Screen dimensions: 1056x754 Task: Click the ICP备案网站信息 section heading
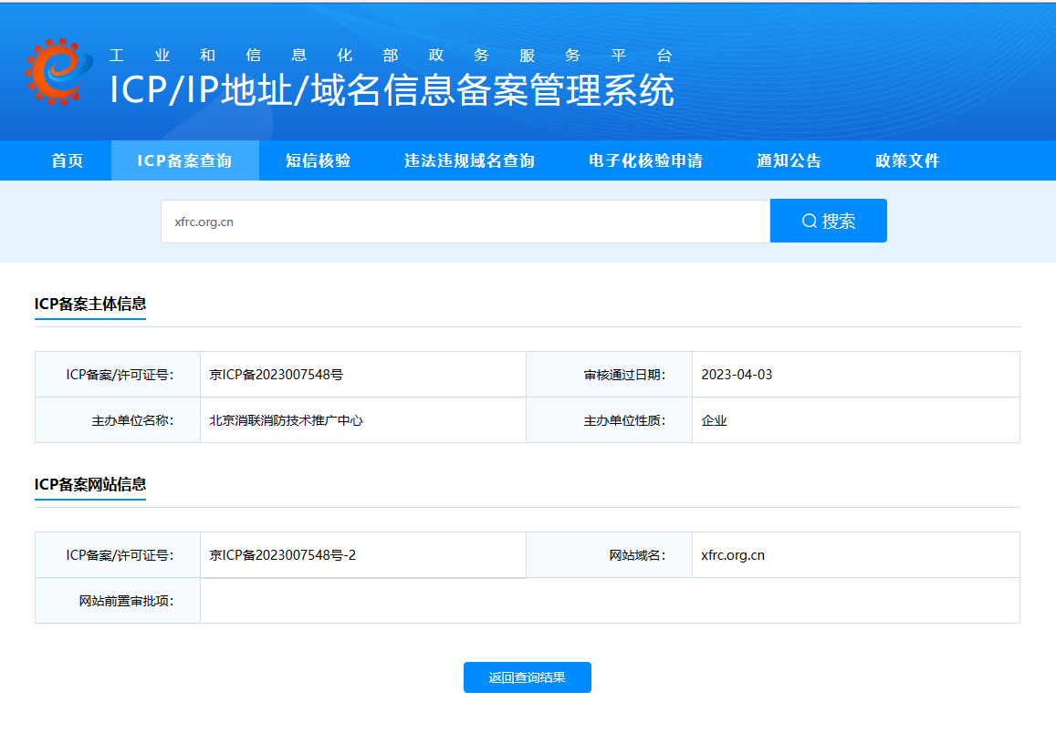pyautogui.click(x=90, y=484)
